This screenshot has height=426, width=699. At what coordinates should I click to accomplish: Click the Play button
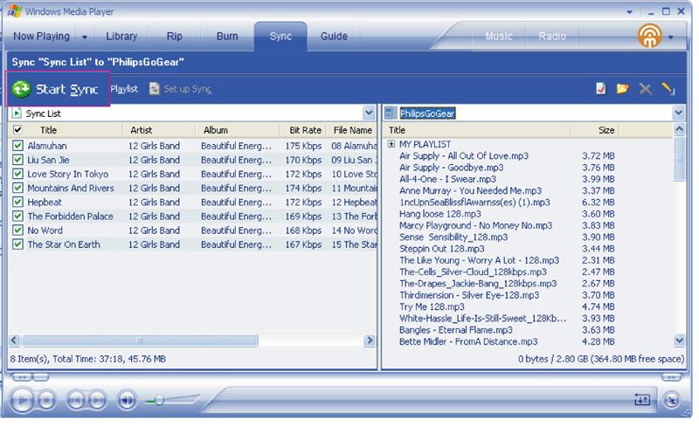(21, 401)
